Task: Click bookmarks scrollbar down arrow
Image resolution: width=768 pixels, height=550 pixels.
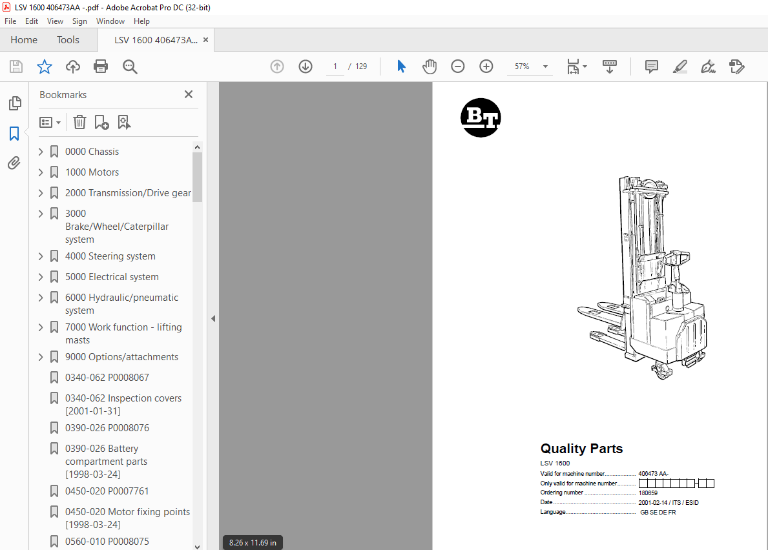Action: point(198,547)
